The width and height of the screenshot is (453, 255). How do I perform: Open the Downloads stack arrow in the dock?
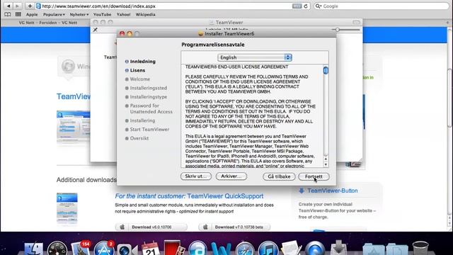click(x=339, y=248)
